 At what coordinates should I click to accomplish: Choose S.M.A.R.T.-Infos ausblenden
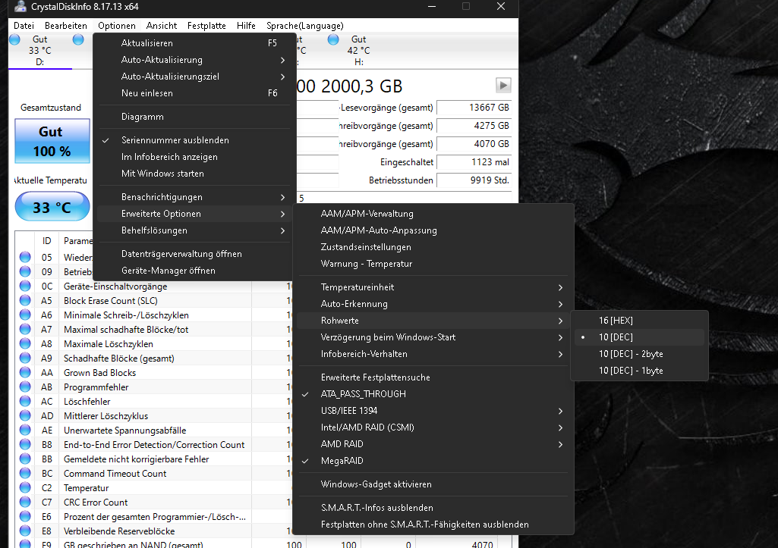click(x=435, y=508)
